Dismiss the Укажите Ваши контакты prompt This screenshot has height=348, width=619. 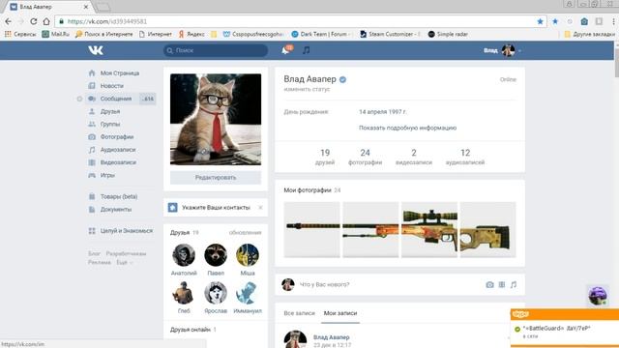coord(260,208)
